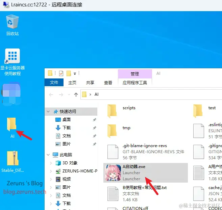The image size is (222, 210).
Task: Open the 文件 menu tab
Action: point(54,83)
